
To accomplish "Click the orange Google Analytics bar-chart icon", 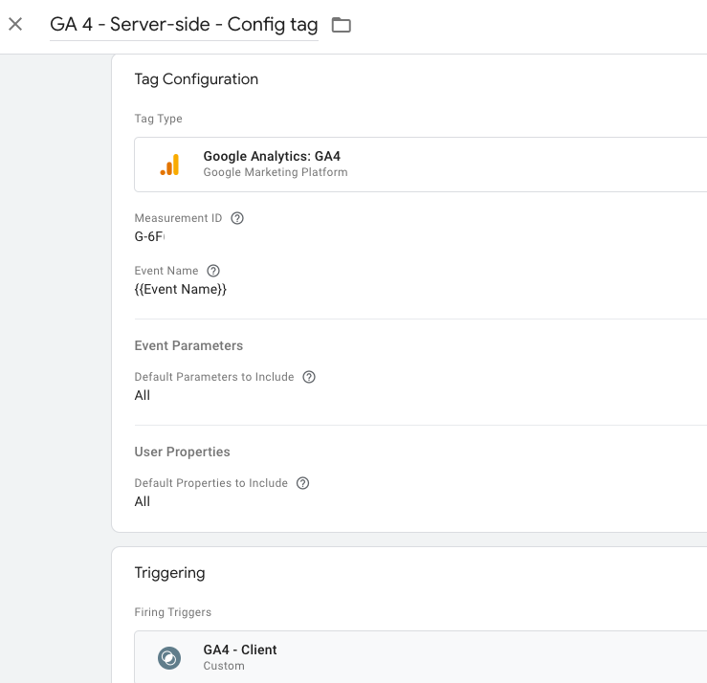I will coord(169,165).
